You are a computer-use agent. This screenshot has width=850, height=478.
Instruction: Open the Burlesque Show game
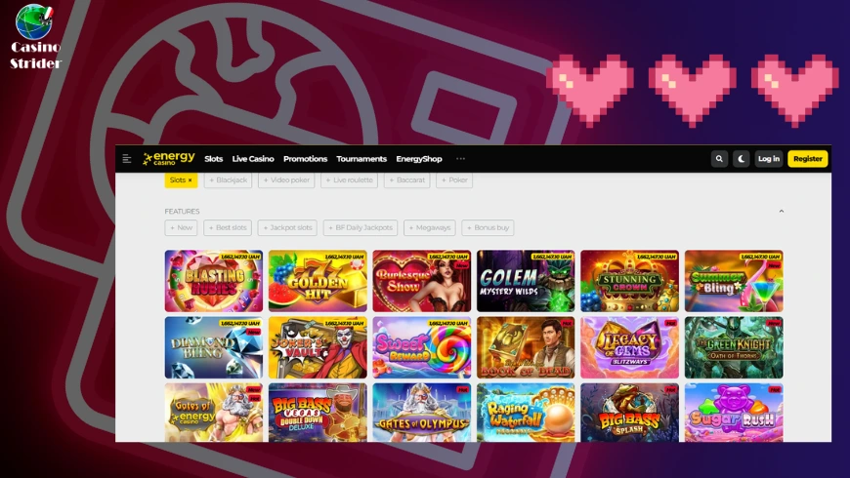coord(422,281)
